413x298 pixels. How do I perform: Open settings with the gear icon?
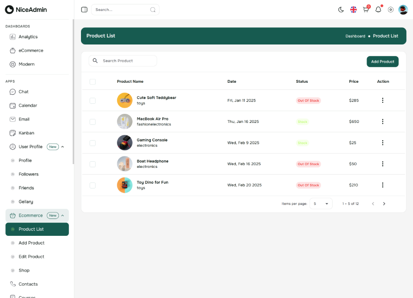coord(390,10)
